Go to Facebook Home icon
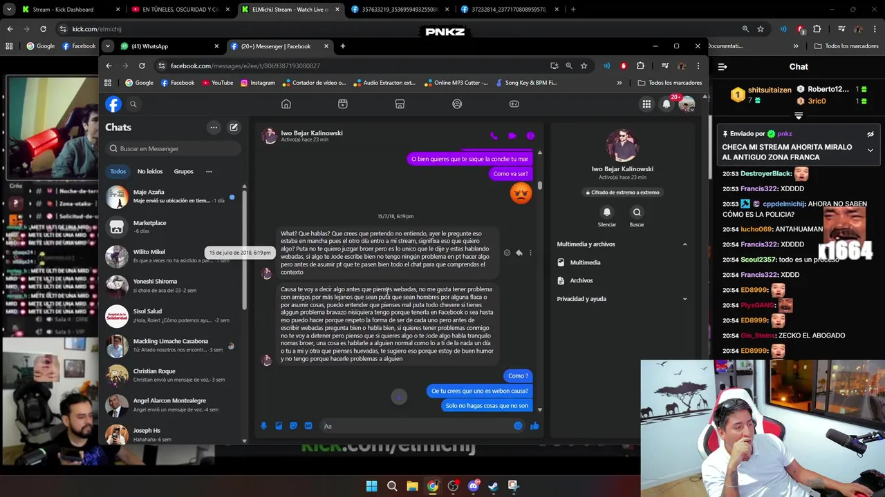Screen dimensions: 885x497 tap(286, 104)
